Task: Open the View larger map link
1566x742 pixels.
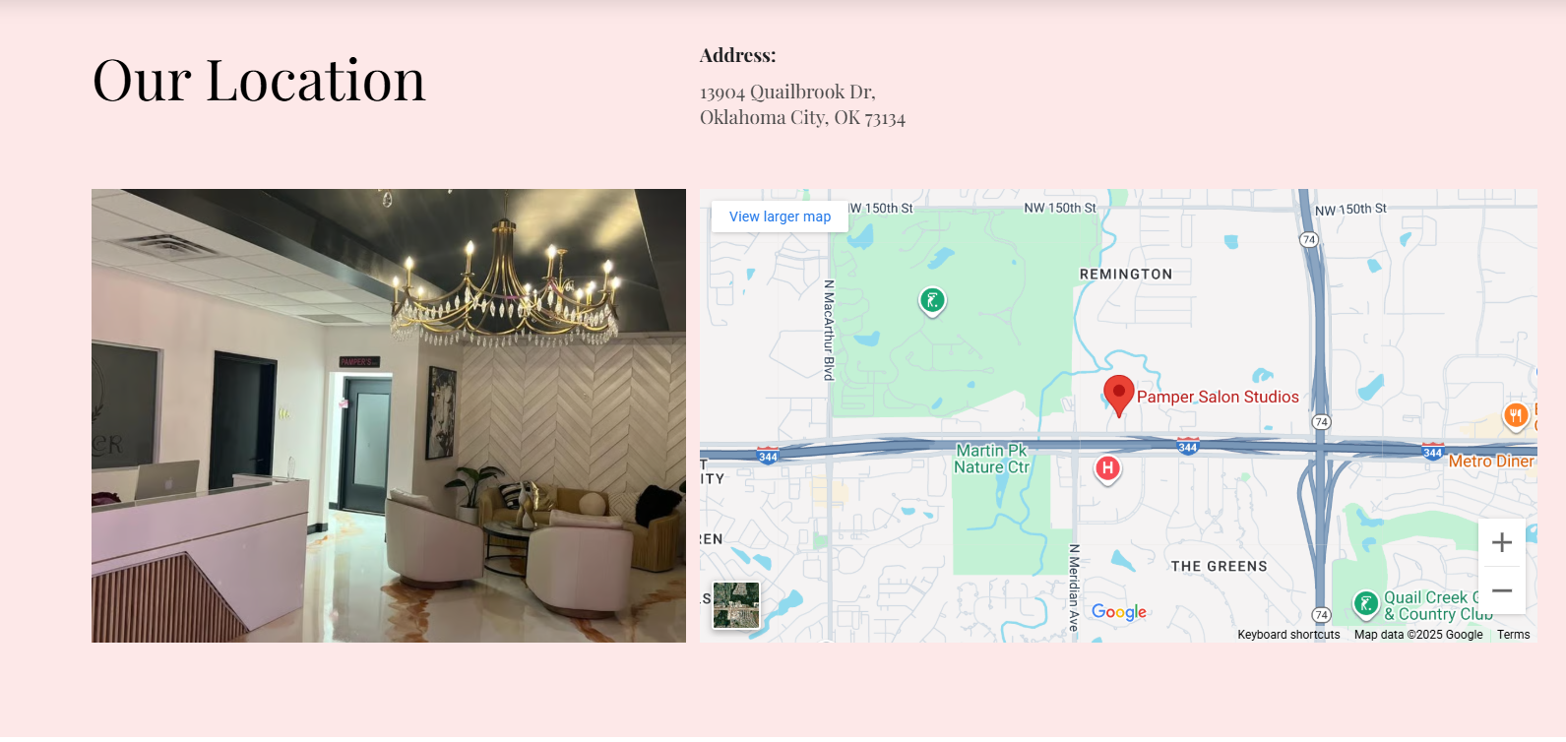Action: (x=780, y=216)
